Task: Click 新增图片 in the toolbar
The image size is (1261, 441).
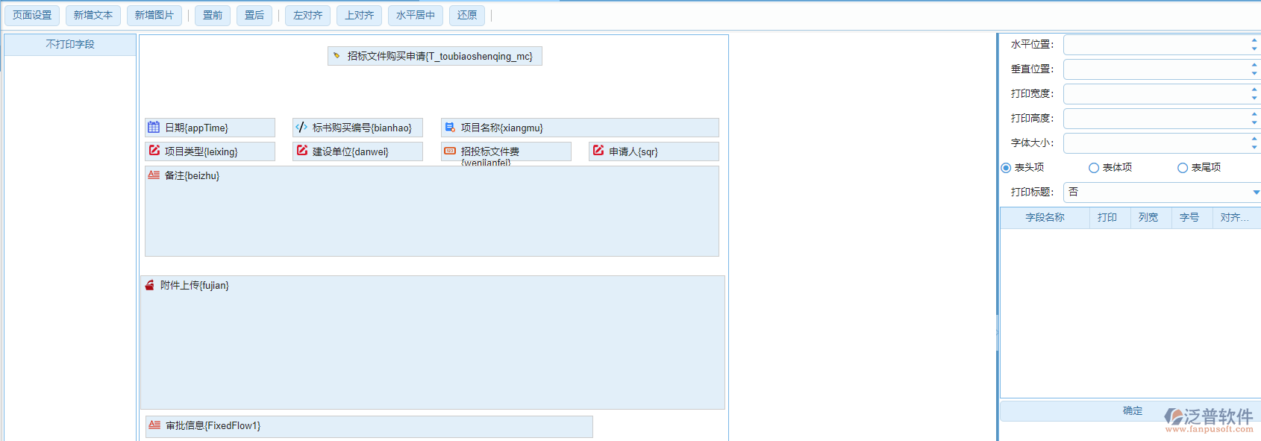Action: [154, 15]
